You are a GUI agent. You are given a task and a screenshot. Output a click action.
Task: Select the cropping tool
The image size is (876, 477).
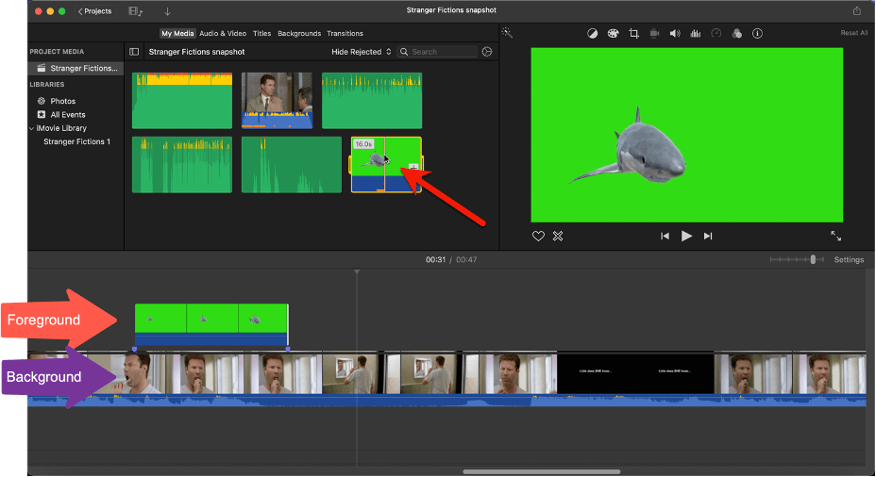point(633,34)
